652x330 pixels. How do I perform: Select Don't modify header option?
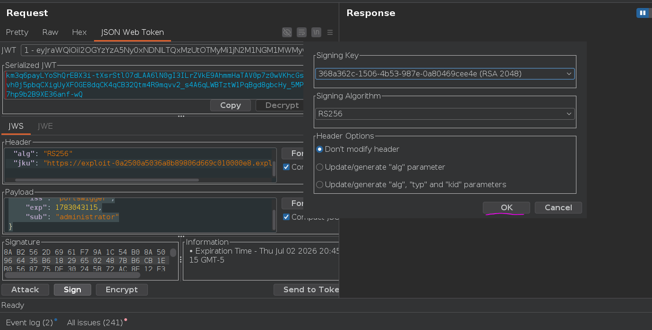click(358, 149)
